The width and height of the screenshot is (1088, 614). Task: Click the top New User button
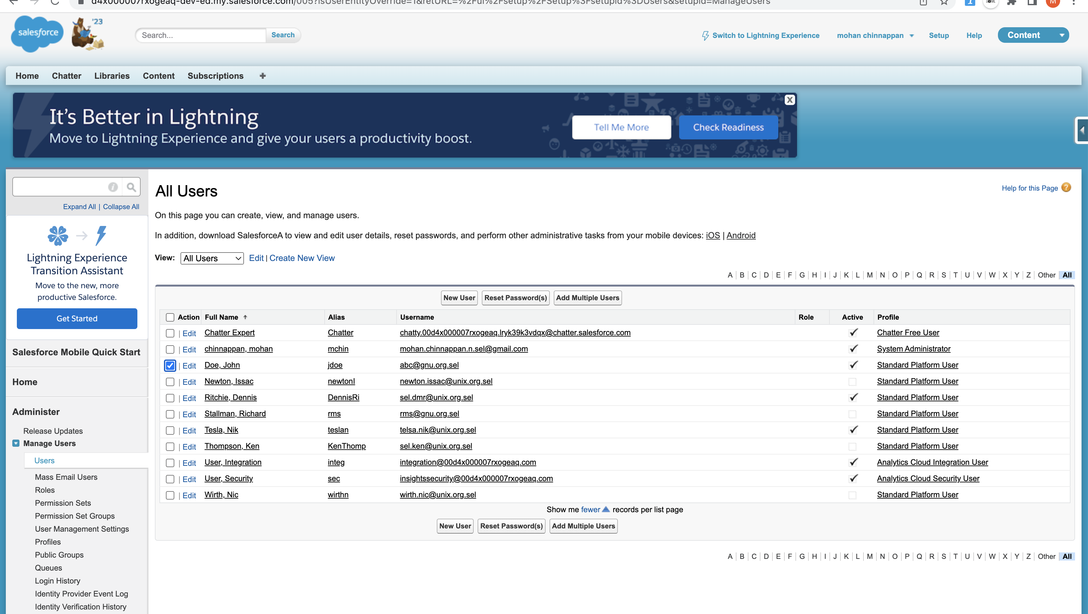(x=459, y=298)
